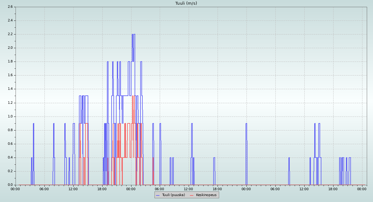This screenshot has height=202, width=373.
Task: Click the red legend line swatch
Action: coord(191,195)
